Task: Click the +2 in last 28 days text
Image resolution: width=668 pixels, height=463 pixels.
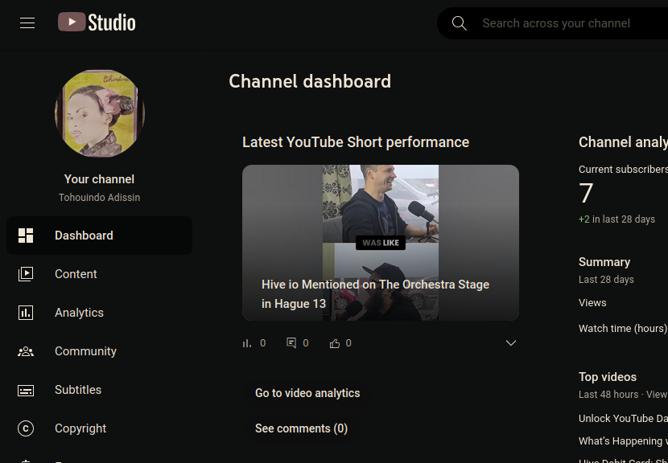Action: [616, 219]
